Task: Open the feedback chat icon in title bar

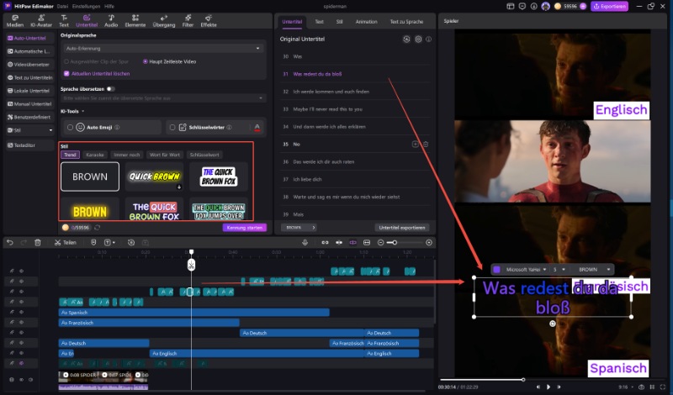Action: pos(522,6)
